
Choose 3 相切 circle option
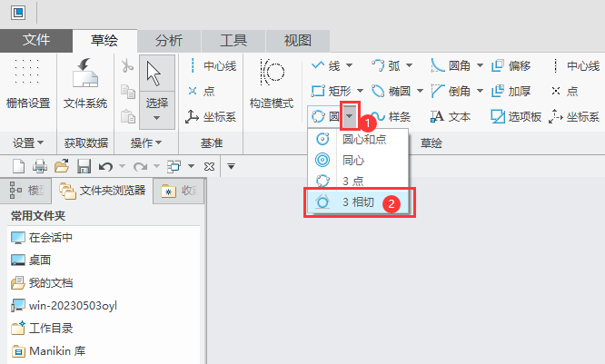click(x=358, y=202)
